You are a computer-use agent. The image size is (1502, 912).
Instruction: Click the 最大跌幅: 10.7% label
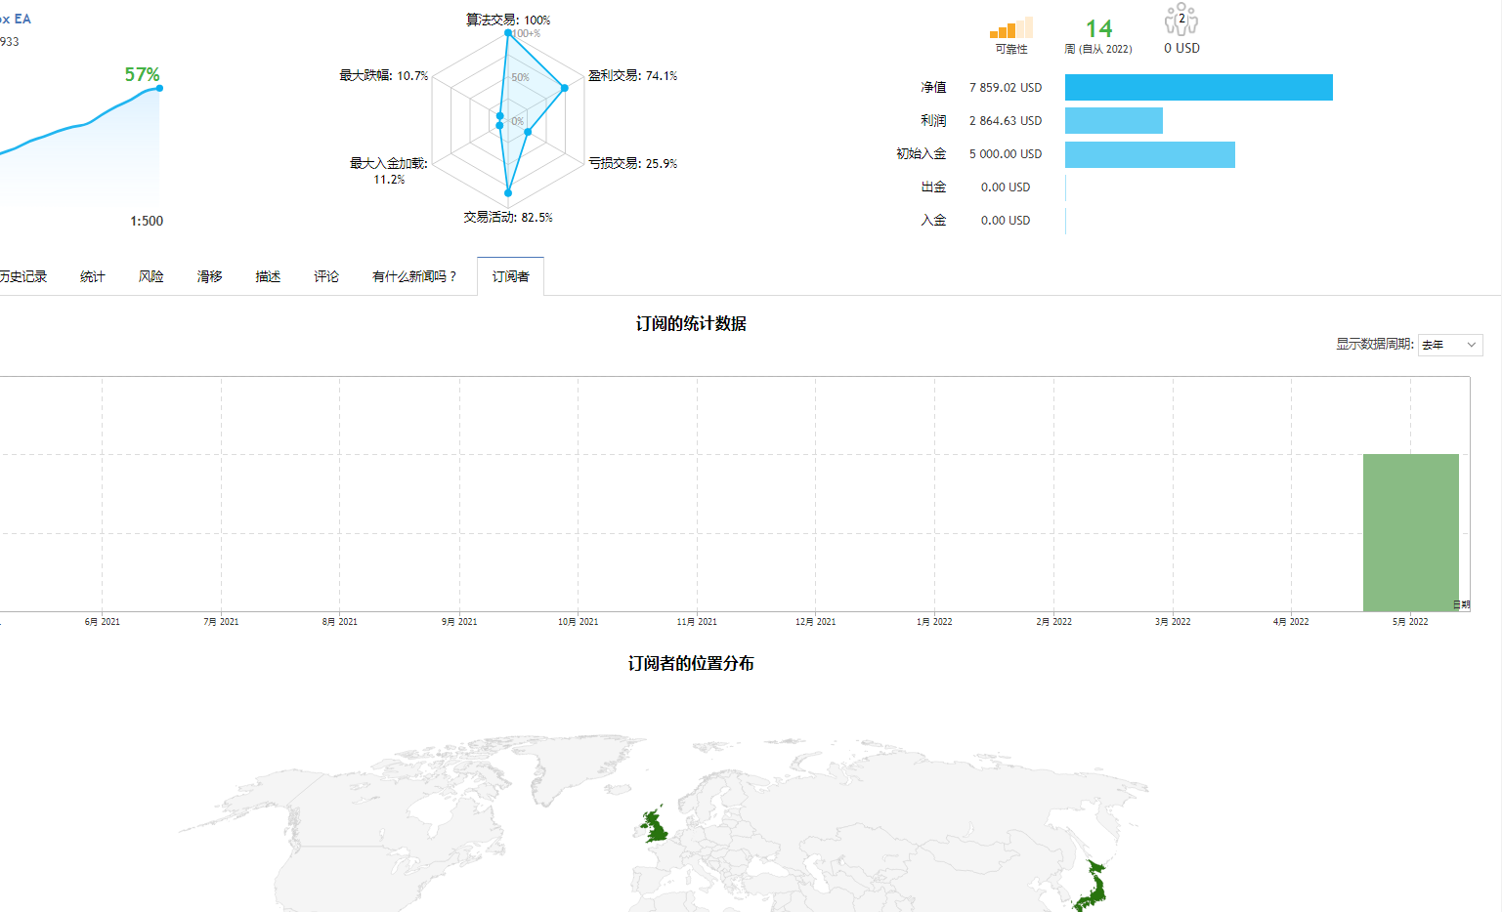pos(384,75)
